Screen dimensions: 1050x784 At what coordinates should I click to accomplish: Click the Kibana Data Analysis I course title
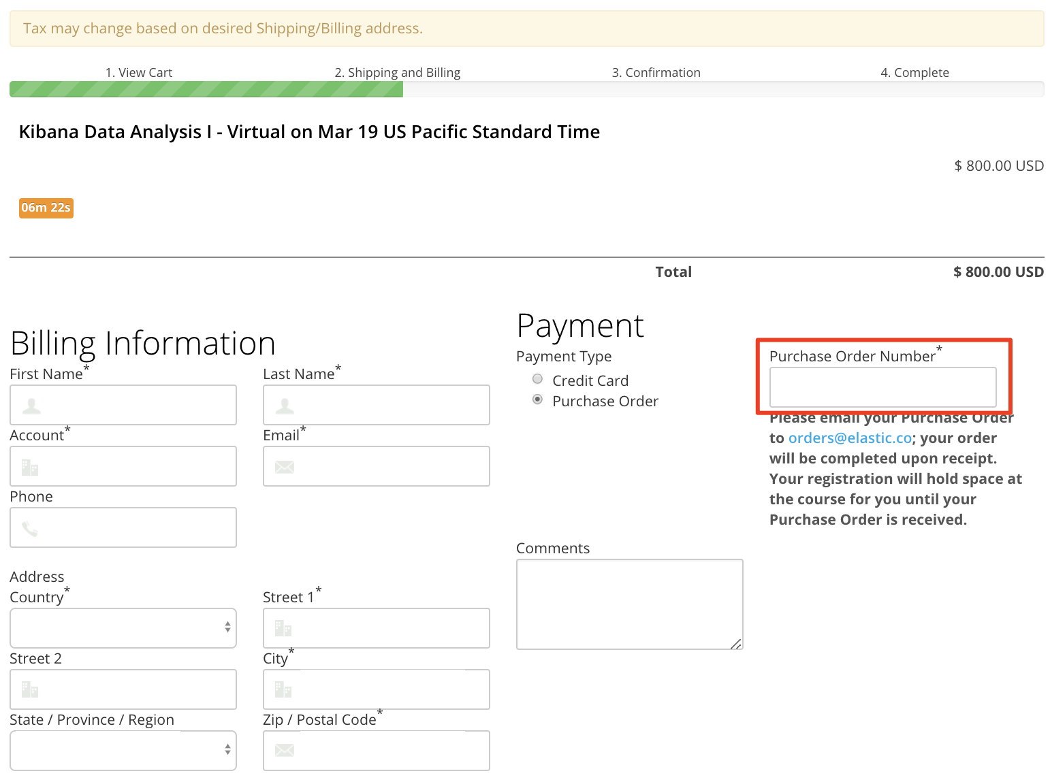pos(309,131)
